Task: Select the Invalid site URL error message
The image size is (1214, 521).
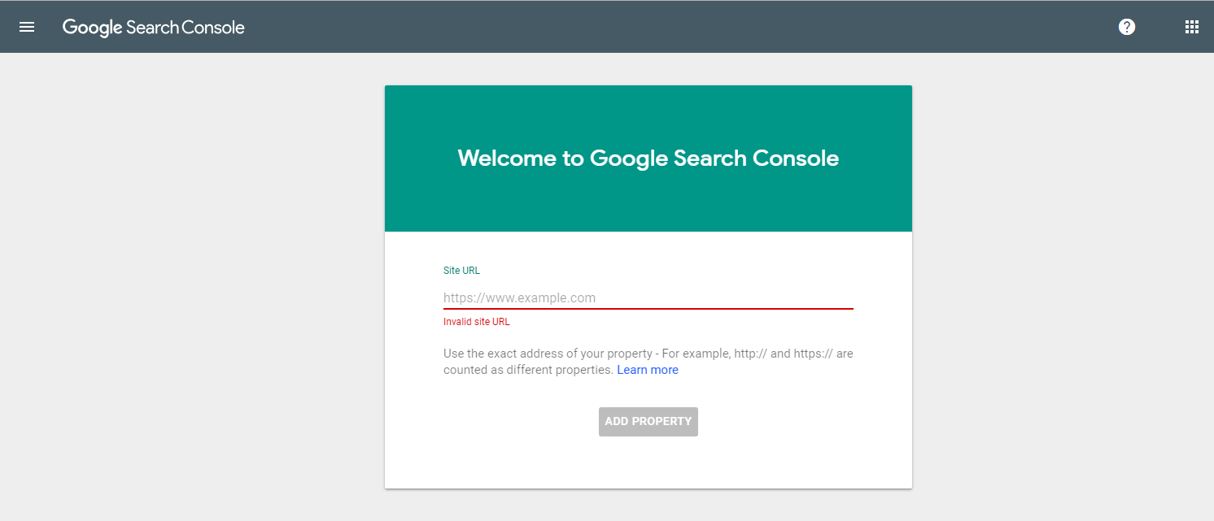Action: click(477, 322)
